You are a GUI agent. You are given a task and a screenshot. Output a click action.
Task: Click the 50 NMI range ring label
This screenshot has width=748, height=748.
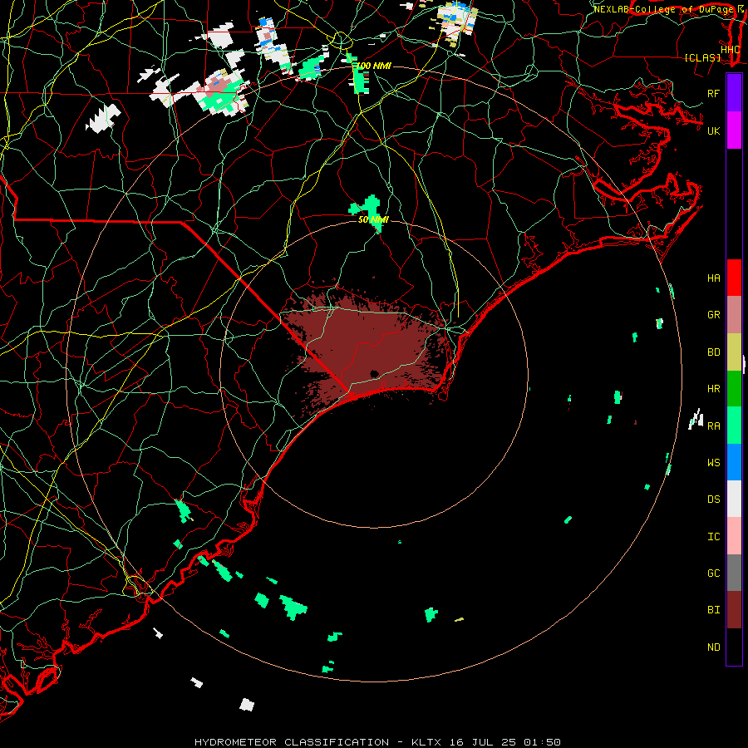tap(373, 219)
